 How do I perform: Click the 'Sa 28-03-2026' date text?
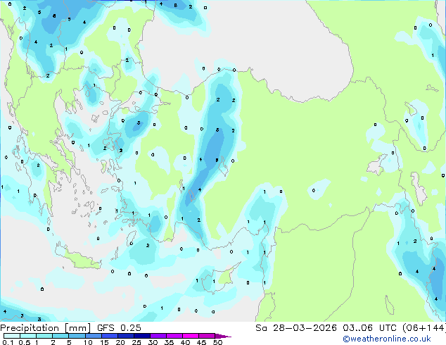click(296, 328)
